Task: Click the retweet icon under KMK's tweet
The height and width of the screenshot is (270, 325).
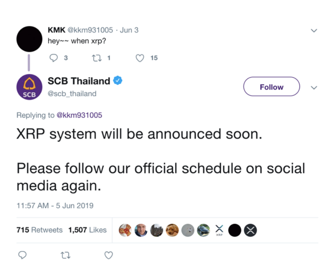Action: tap(97, 58)
